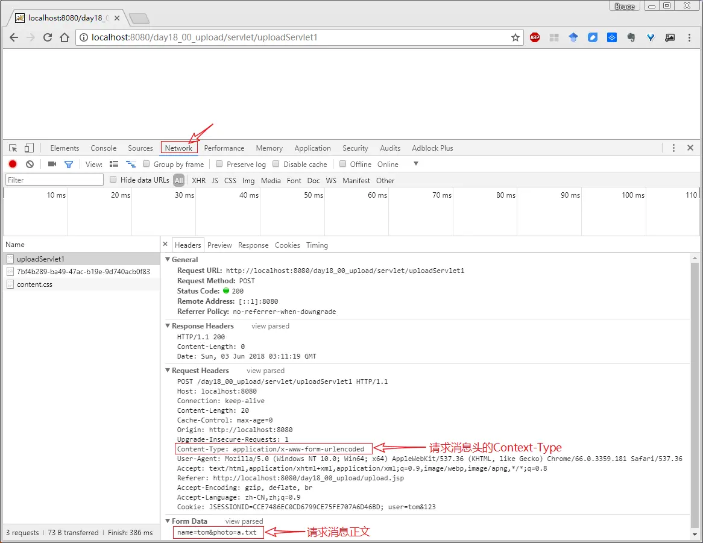Open the Timing tab
The image size is (703, 543).
pos(317,245)
